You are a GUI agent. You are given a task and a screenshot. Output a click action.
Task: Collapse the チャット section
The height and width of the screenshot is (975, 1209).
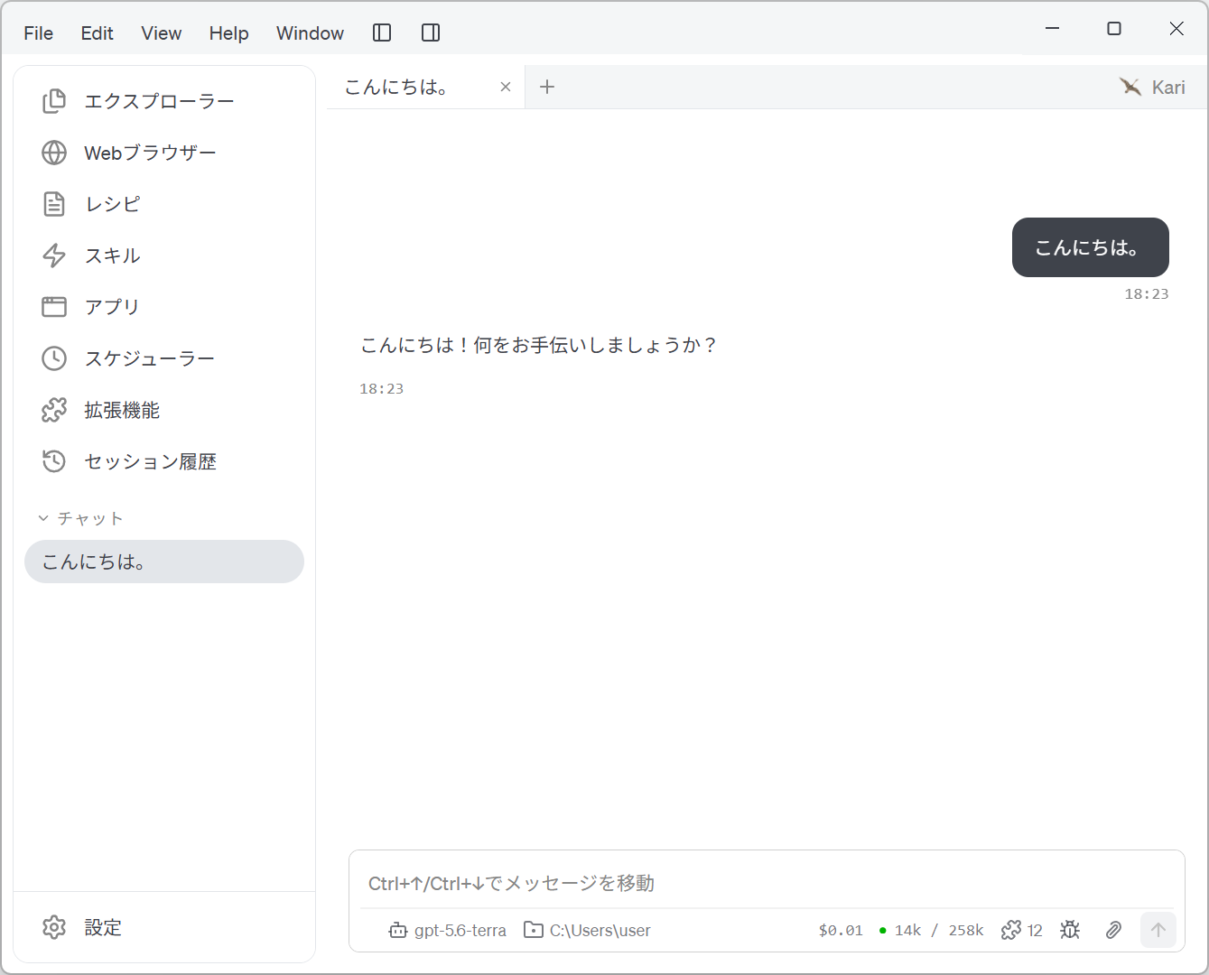tap(80, 518)
